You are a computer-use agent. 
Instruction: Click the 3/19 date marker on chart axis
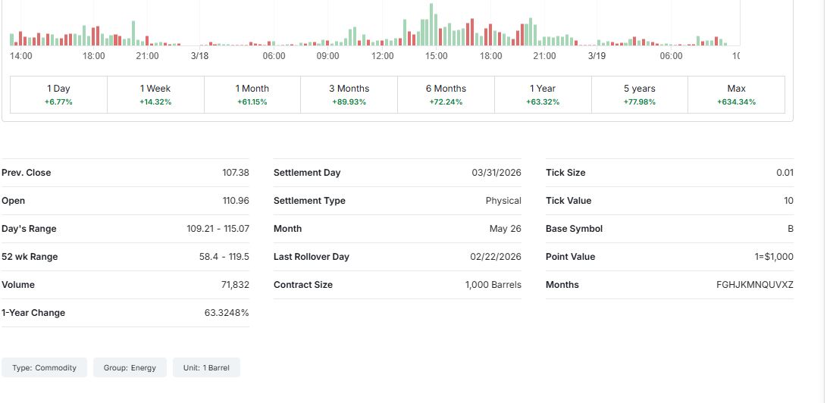(597, 56)
